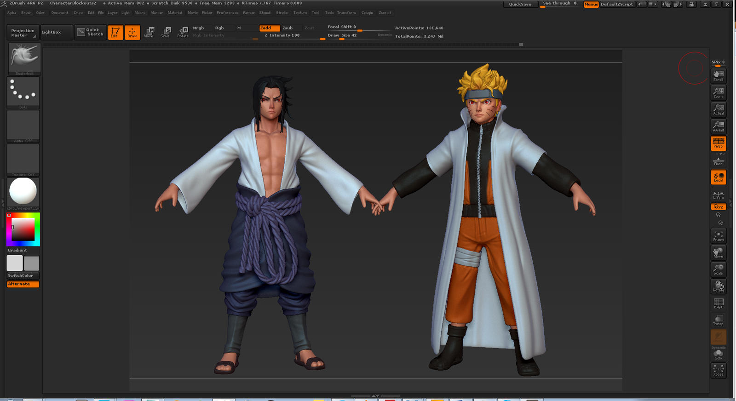Toggle L.Sym local symmetry
The width and height of the screenshot is (736, 401).
(x=718, y=195)
